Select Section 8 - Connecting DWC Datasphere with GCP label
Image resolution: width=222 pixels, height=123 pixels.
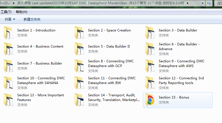tap(111, 63)
